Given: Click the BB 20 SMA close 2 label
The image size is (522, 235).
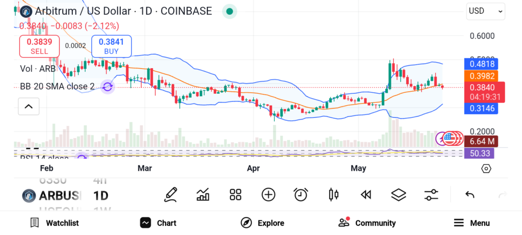Looking at the screenshot, I should 57,87.
